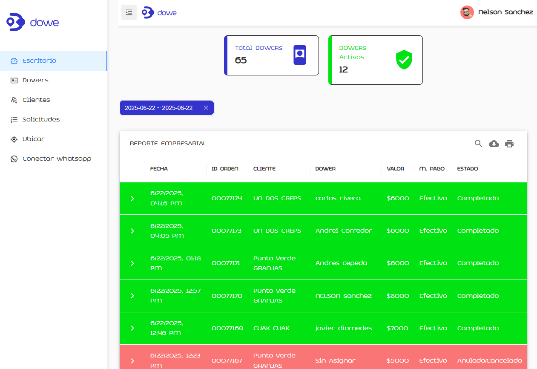Image resolution: width=537 pixels, height=369 pixels.
Task: Print the Reporte Empresarial table
Action: (x=509, y=144)
